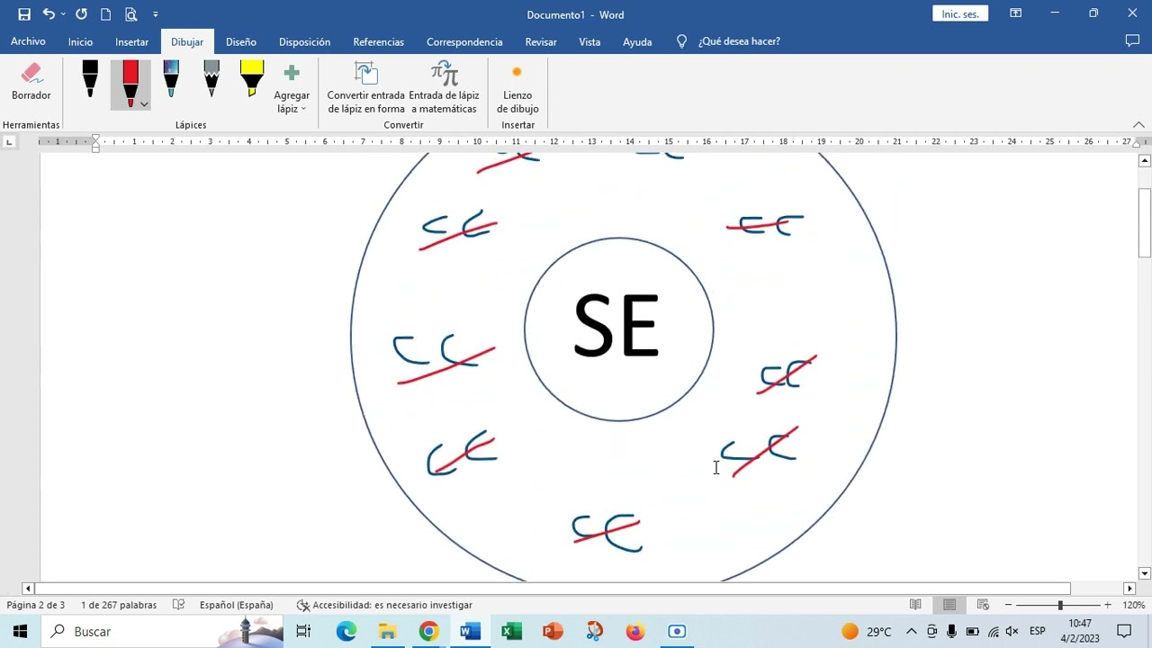The height and width of the screenshot is (648, 1152).
Task: Customize the Quick Access Toolbar
Action: click(x=156, y=14)
